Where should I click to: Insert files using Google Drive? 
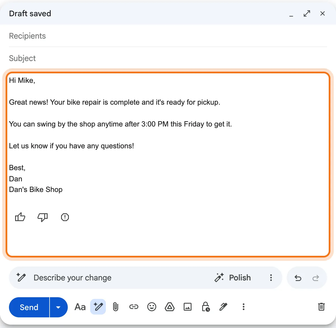pos(170,307)
